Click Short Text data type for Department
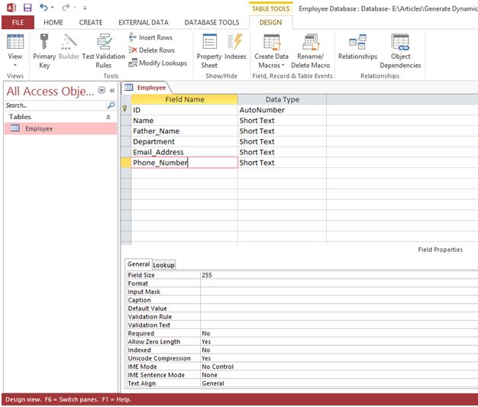This screenshot has width=478, height=407. (x=282, y=142)
